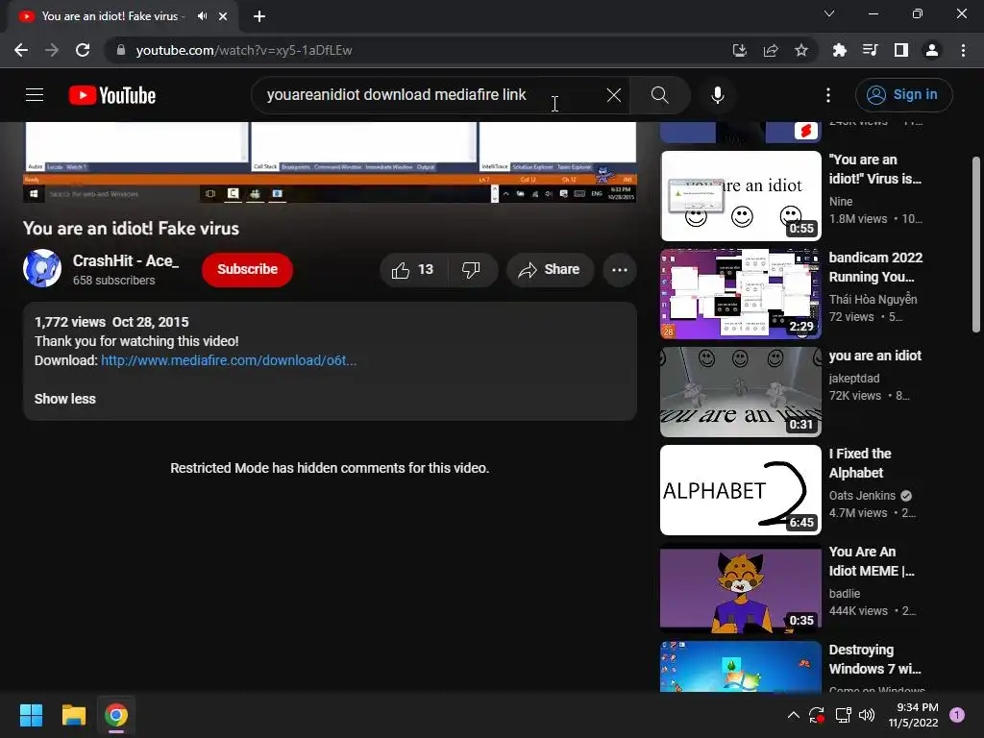The image size is (984, 738).
Task: Click the page vertical scrollbar
Action: coord(976,245)
